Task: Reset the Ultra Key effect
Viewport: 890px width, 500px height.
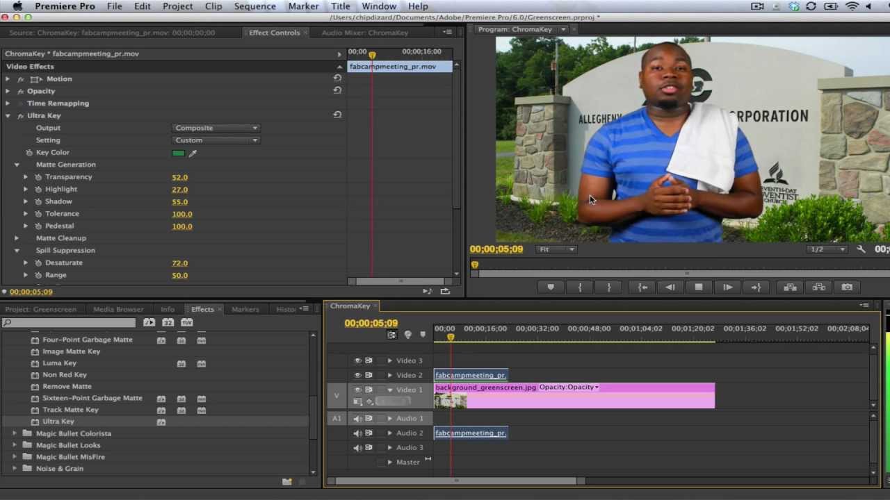Action: point(337,115)
